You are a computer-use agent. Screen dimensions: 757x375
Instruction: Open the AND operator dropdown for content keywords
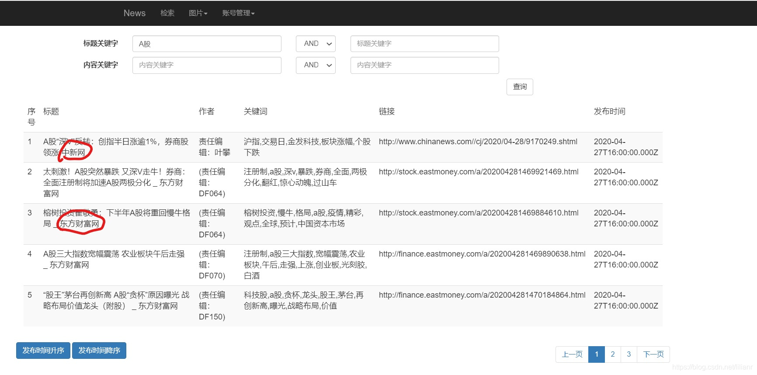(x=316, y=65)
